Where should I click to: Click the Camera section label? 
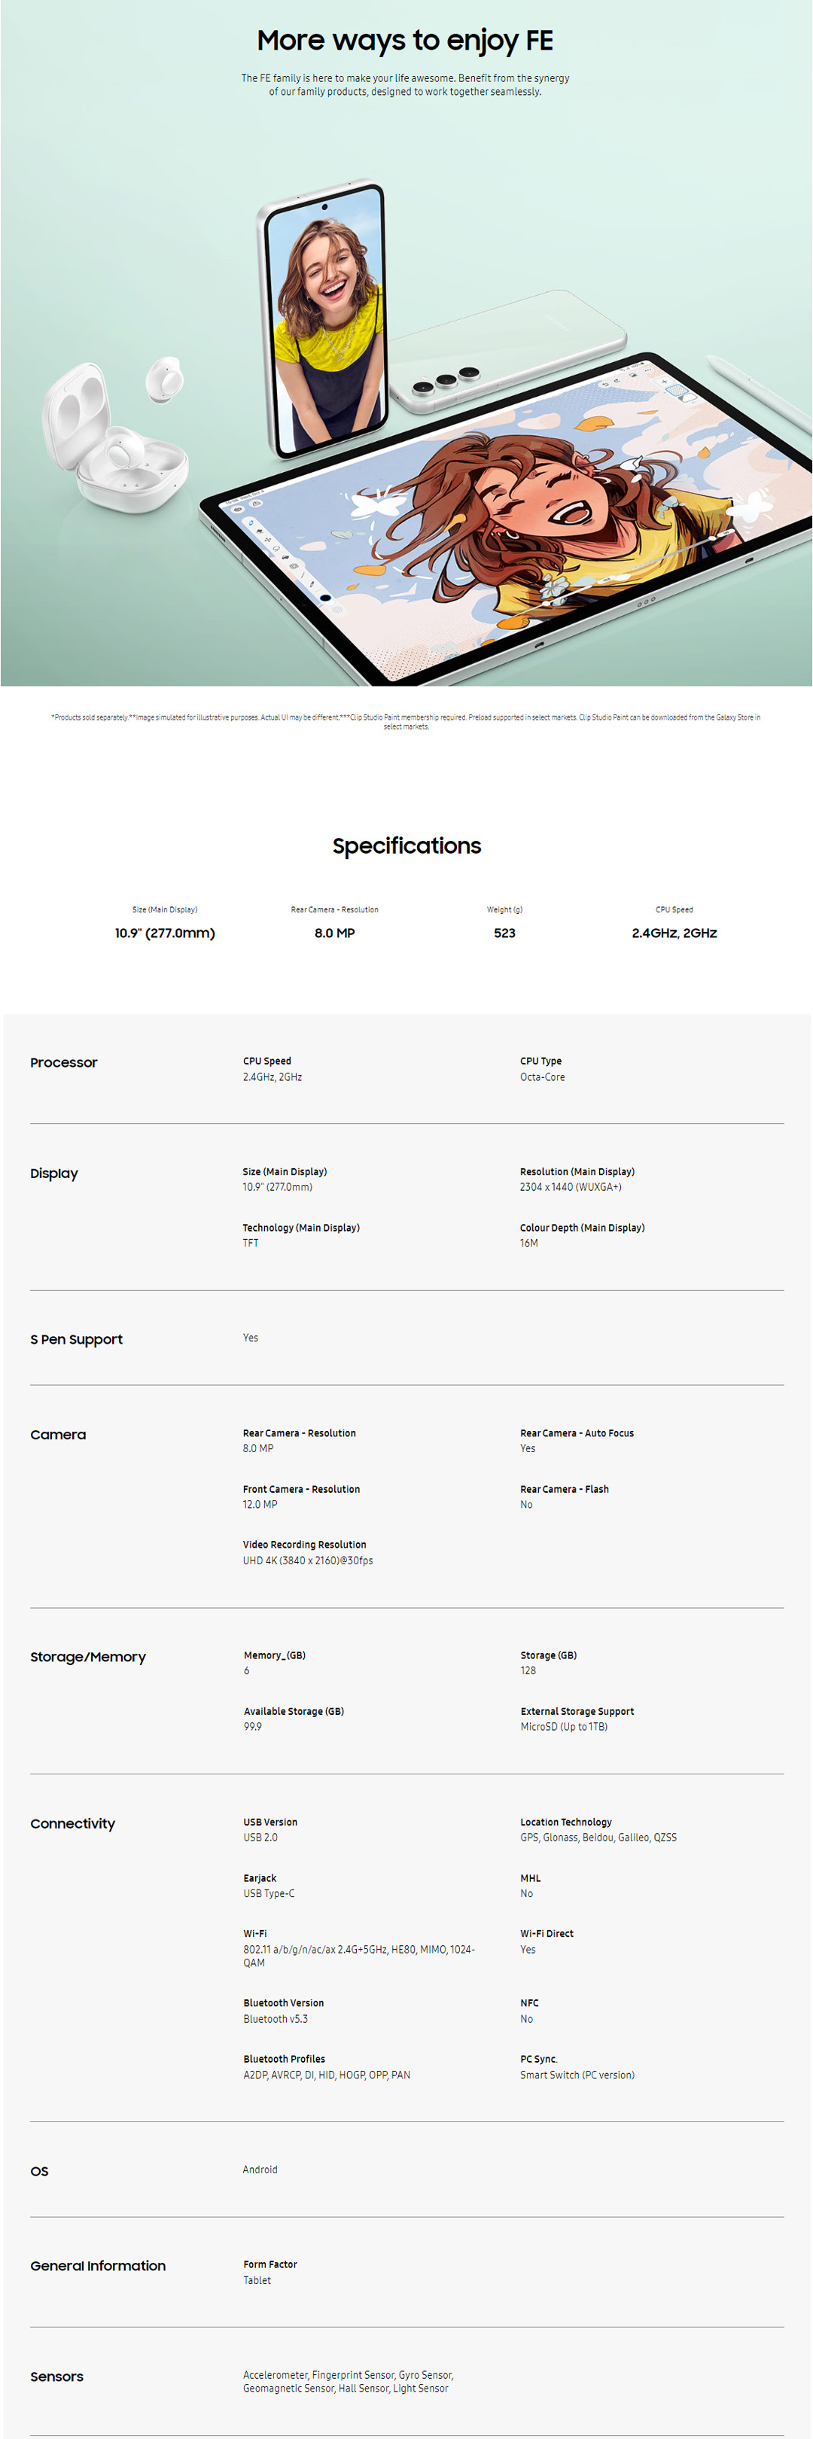[x=58, y=1435]
